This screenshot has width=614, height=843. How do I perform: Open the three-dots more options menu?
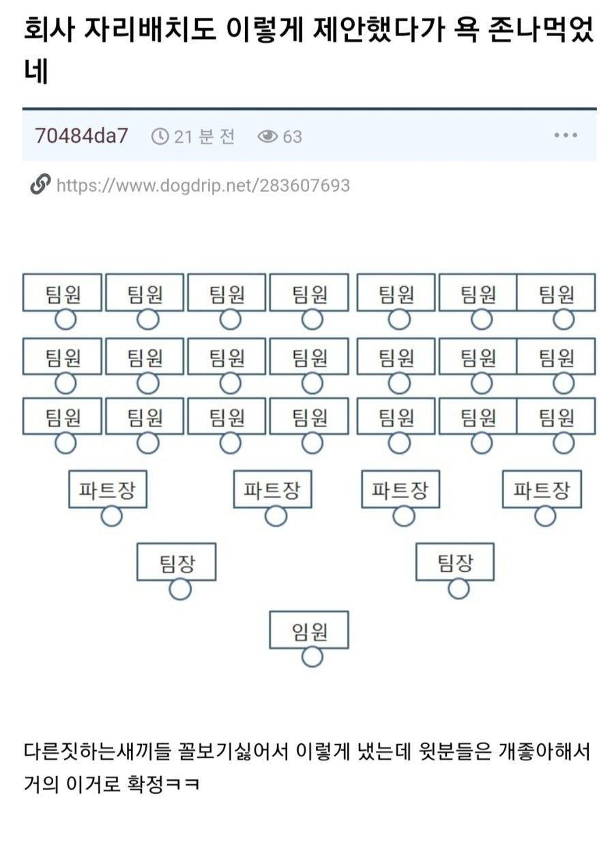566,136
